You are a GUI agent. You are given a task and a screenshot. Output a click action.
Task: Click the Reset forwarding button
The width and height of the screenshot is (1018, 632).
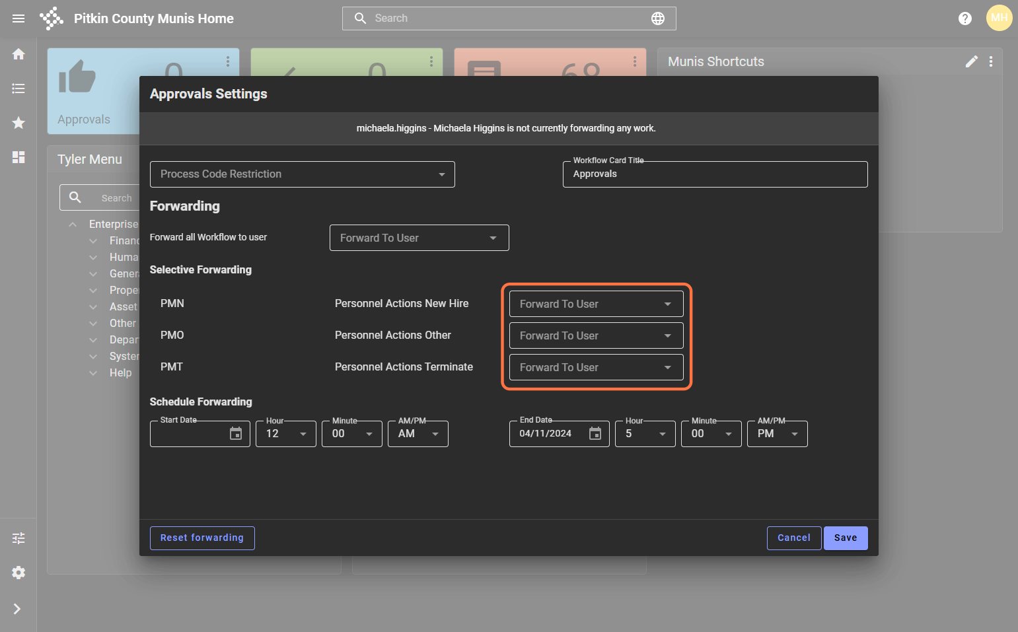(x=202, y=538)
